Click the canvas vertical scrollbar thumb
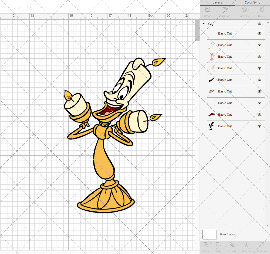 pyautogui.click(x=197, y=30)
